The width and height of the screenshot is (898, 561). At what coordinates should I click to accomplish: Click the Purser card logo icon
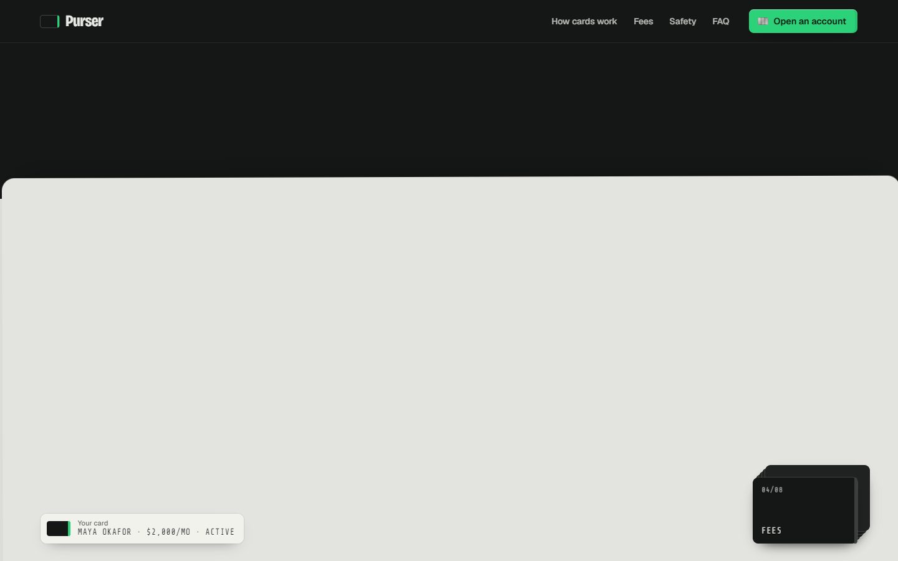pos(50,21)
